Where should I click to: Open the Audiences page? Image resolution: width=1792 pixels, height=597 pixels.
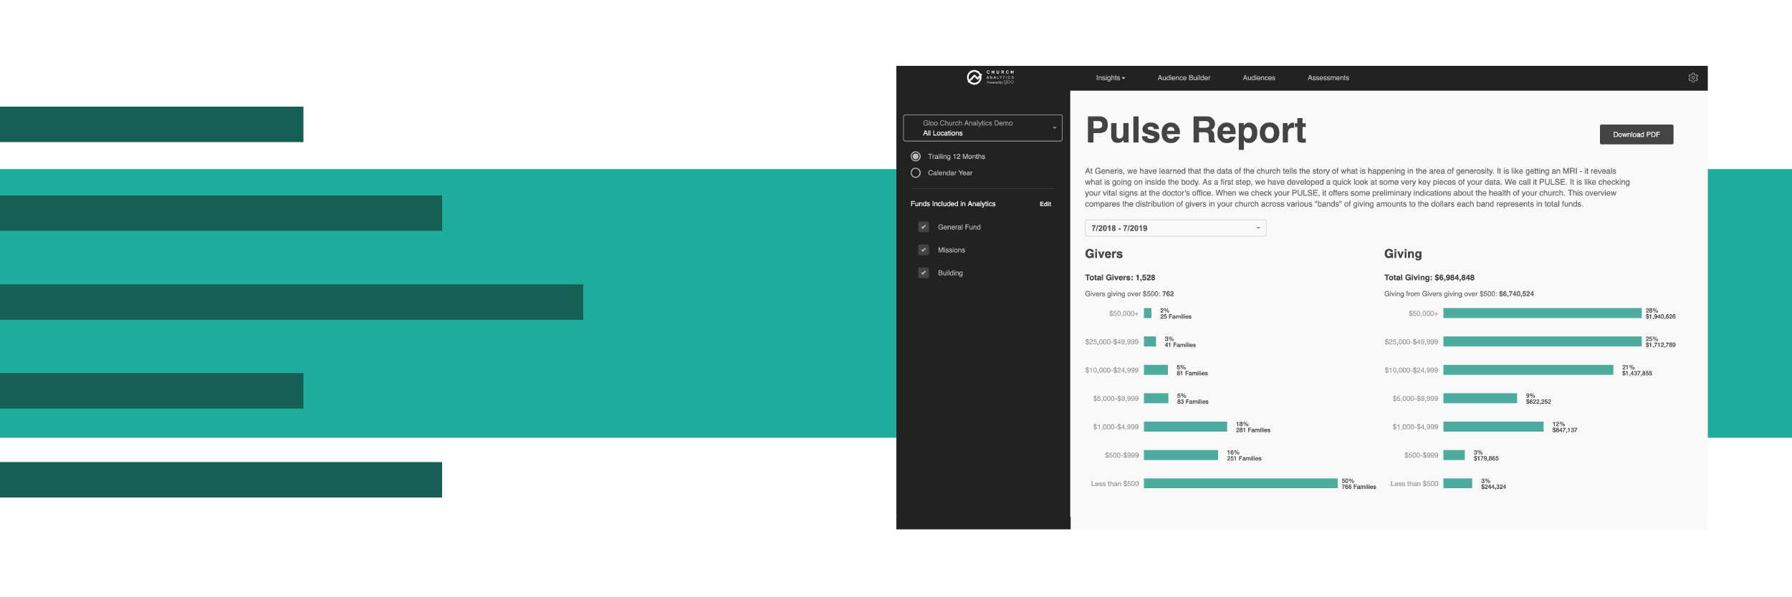click(x=1259, y=78)
